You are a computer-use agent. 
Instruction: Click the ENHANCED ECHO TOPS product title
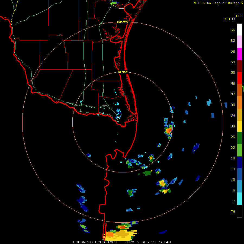[95, 242]
